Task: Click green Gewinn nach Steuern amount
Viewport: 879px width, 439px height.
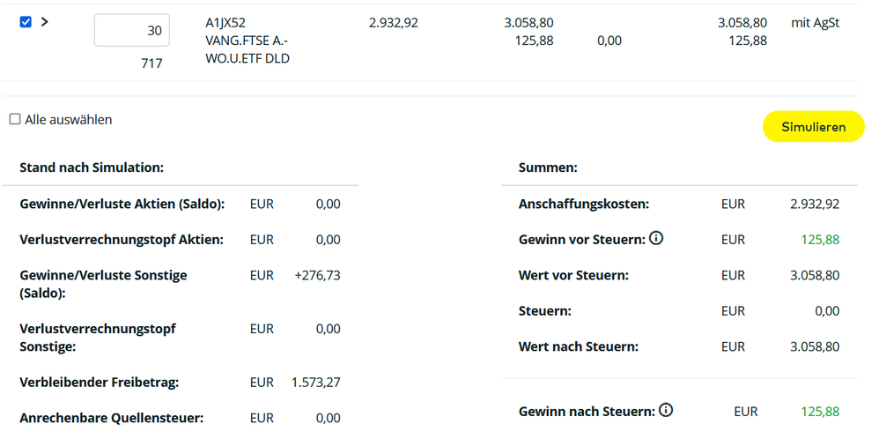Action: tap(820, 412)
